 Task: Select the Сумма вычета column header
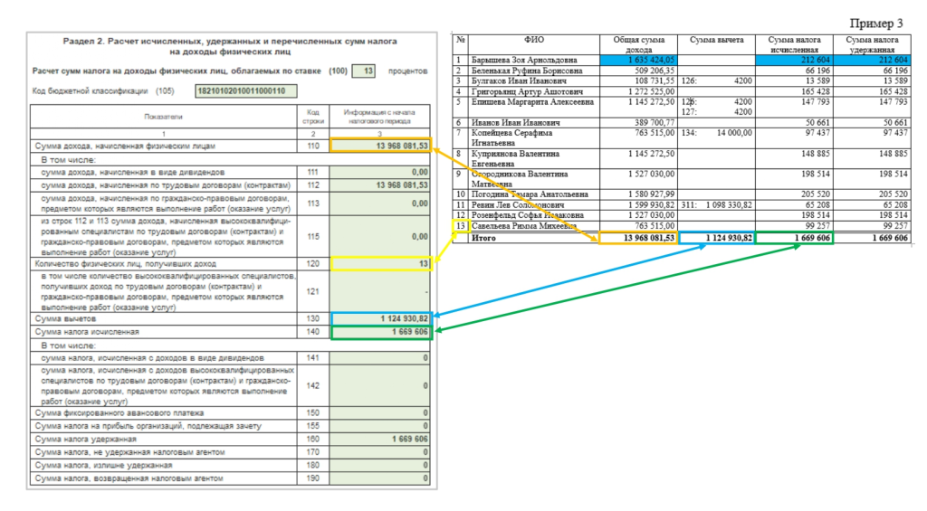point(716,41)
